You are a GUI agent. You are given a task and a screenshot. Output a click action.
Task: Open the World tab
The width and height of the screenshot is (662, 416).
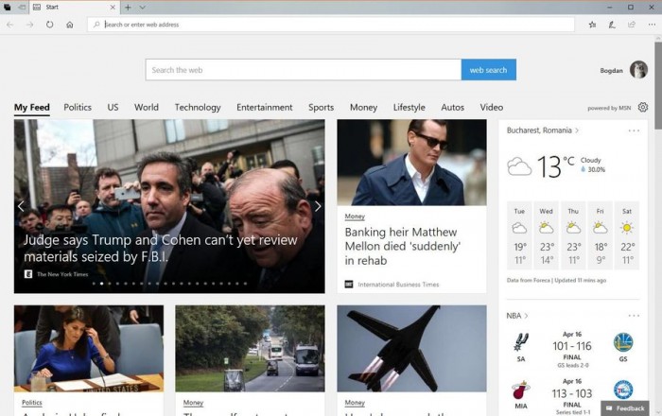[x=147, y=107]
